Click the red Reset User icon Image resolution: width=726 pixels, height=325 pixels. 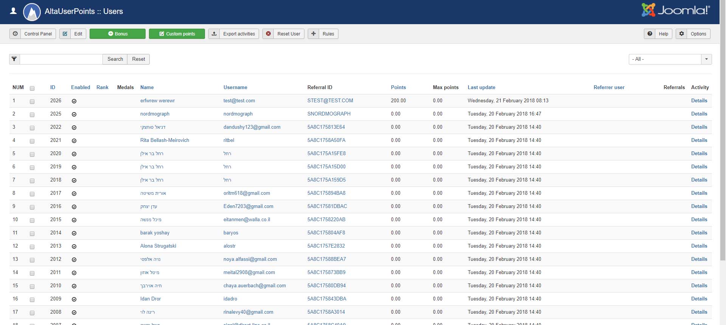[268, 34]
